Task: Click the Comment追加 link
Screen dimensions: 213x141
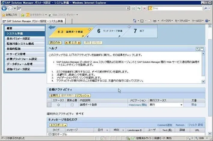Action: 165,125
